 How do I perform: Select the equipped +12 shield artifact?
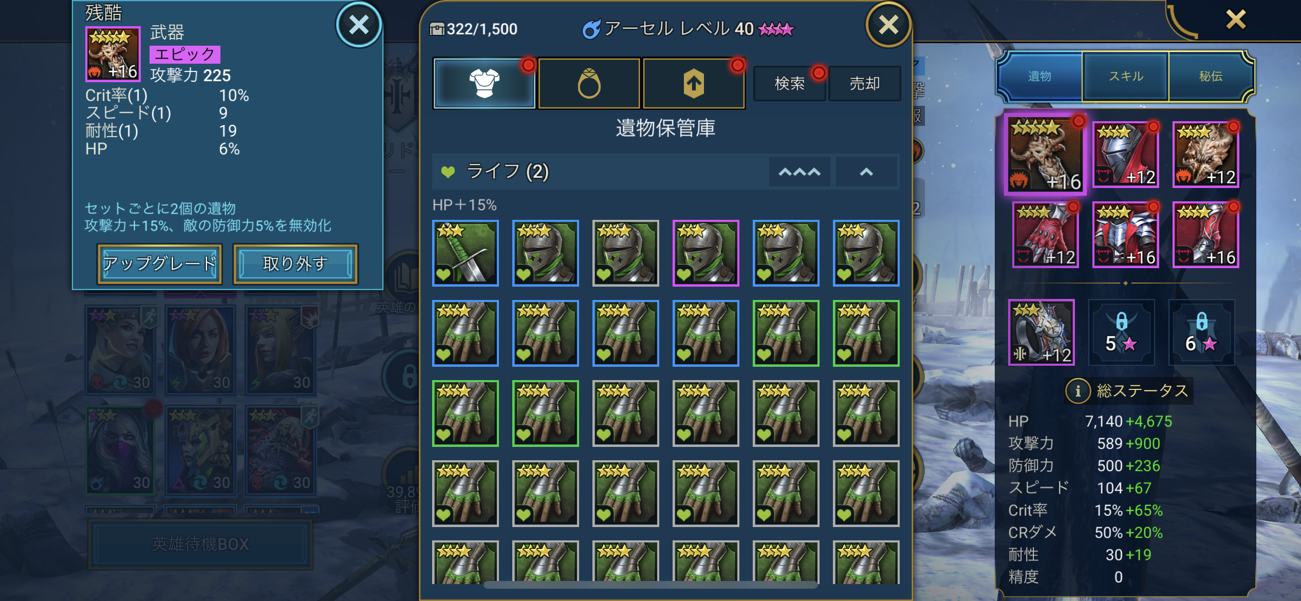point(1205,155)
